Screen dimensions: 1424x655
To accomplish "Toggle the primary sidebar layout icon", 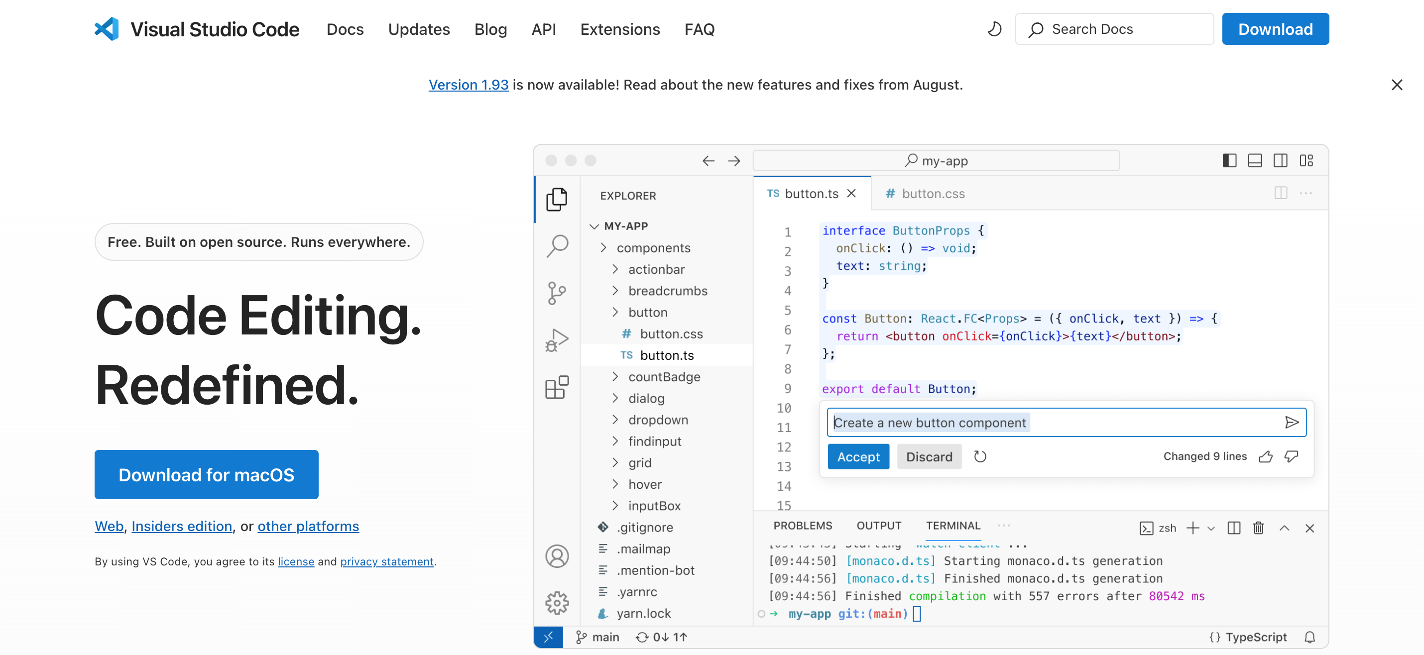I will [x=1229, y=160].
